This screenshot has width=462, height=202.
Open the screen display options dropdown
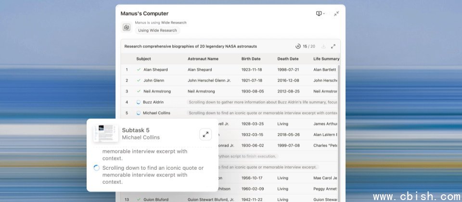[x=320, y=13]
